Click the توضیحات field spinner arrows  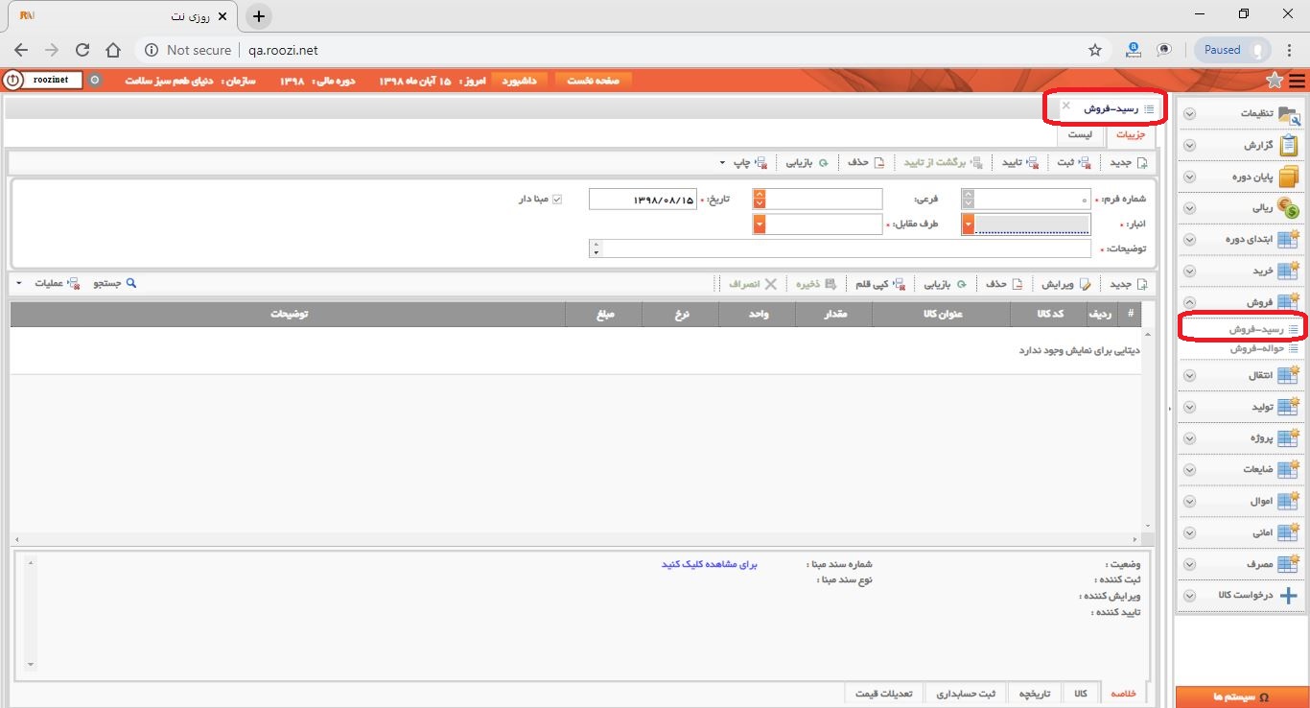click(596, 248)
